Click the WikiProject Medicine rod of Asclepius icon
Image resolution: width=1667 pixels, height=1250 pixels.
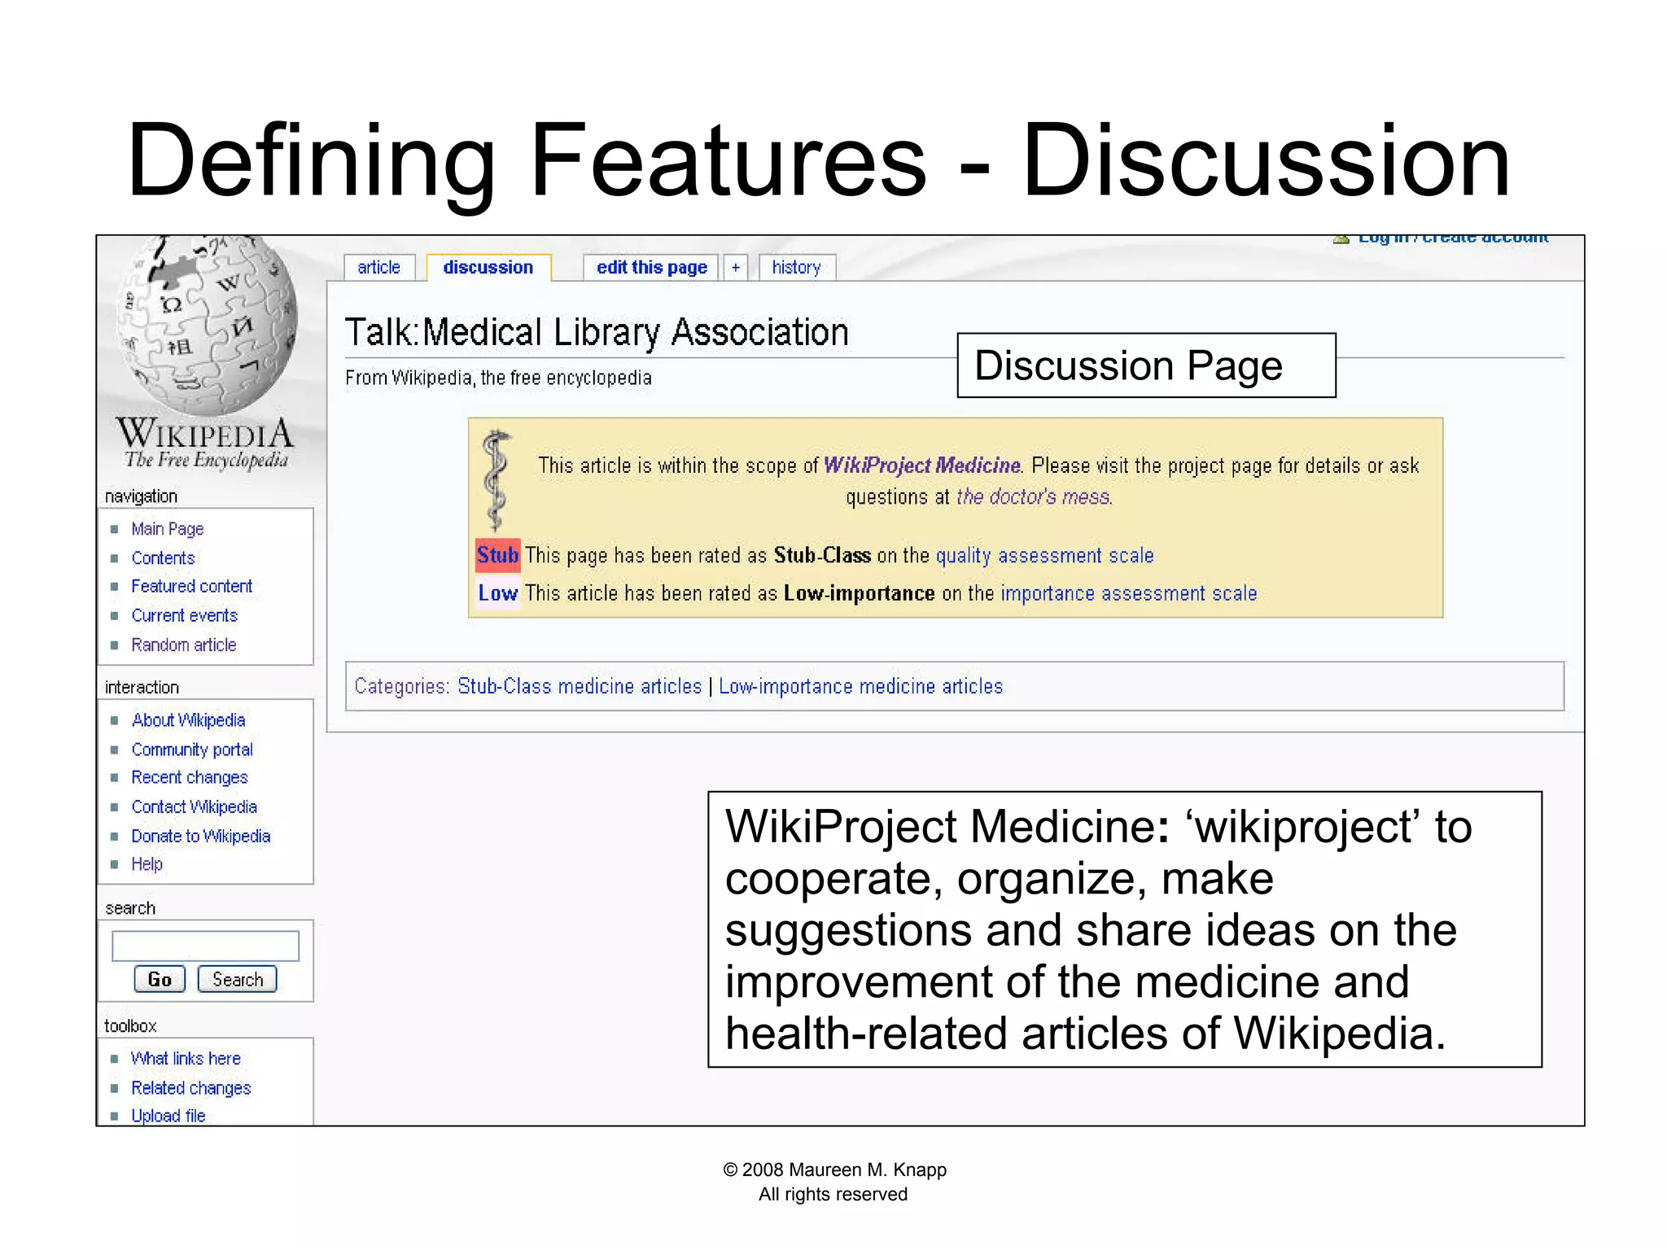[x=496, y=480]
